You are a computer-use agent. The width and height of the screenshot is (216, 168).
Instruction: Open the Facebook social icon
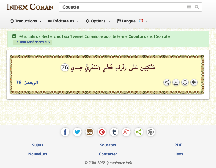point(65,132)
